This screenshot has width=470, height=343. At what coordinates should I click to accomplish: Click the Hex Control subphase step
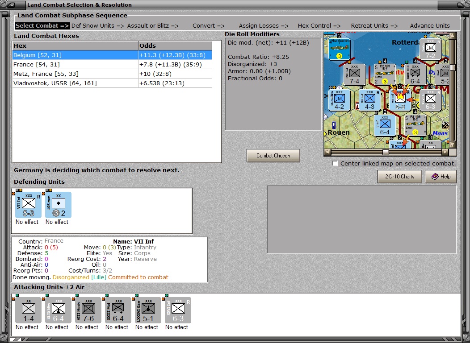click(319, 26)
